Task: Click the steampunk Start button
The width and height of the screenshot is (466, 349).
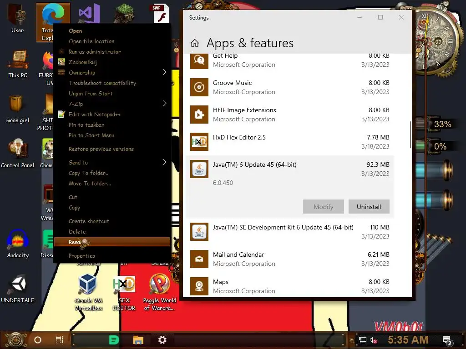Action: pos(16,340)
